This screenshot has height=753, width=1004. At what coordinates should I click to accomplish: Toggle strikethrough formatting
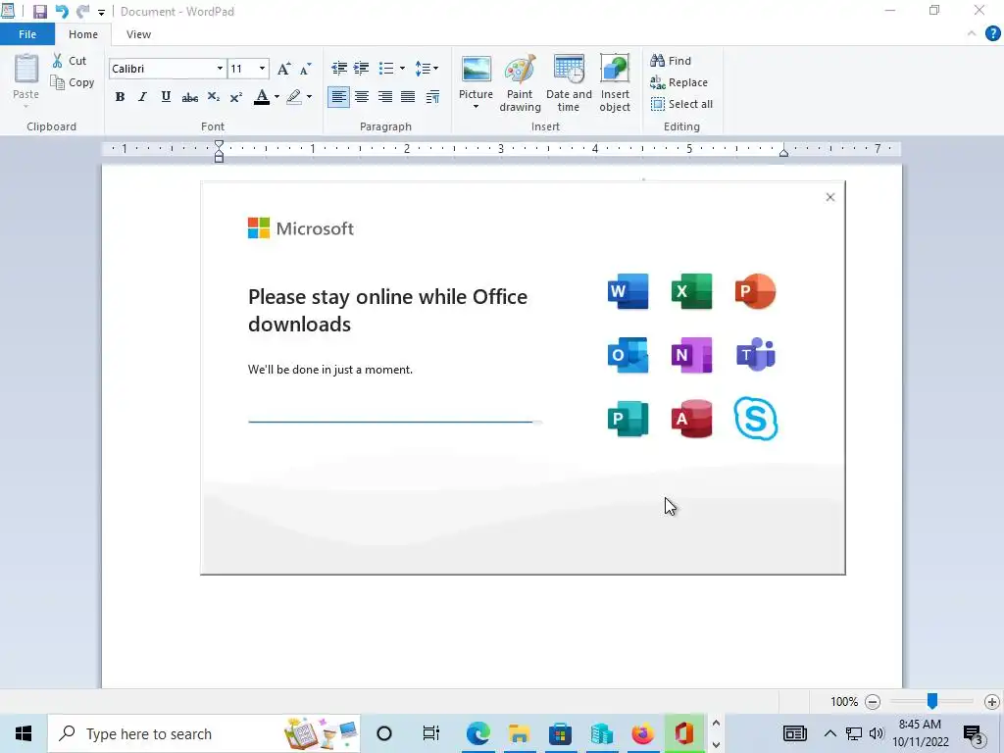189,97
